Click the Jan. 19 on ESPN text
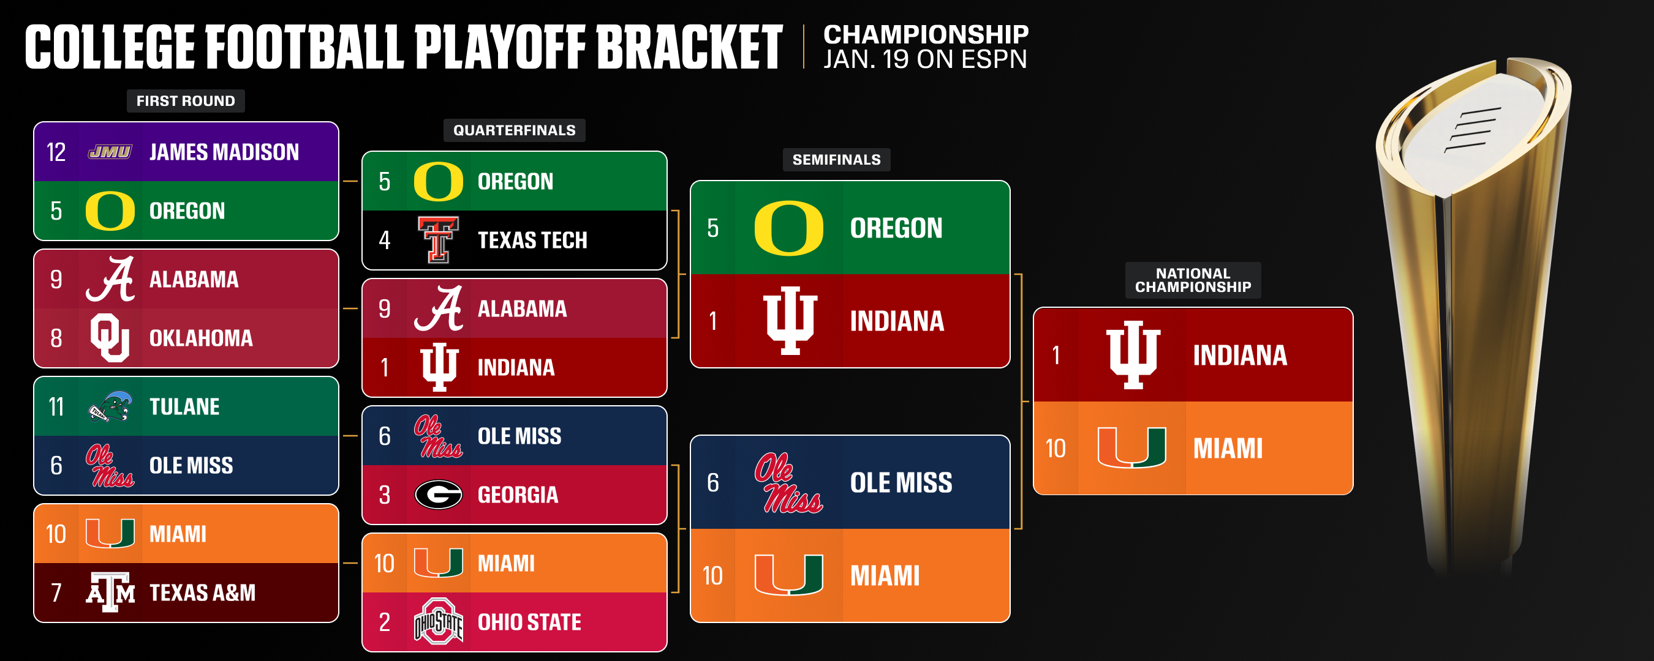Screen dimensions: 1654x661 (924, 60)
